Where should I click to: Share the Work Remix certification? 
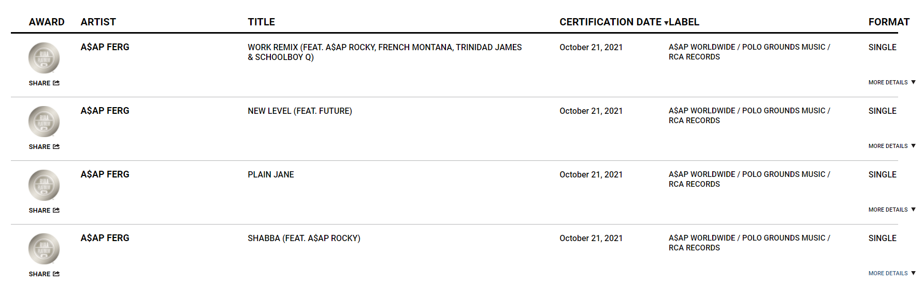click(x=44, y=83)
